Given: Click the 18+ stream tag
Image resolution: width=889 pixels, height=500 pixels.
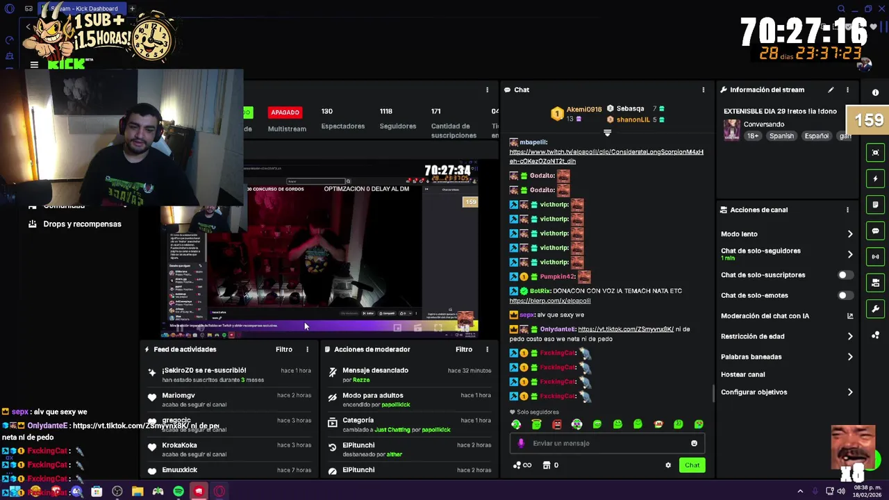Looking at the screenshot, I should [x=753, y=136].
